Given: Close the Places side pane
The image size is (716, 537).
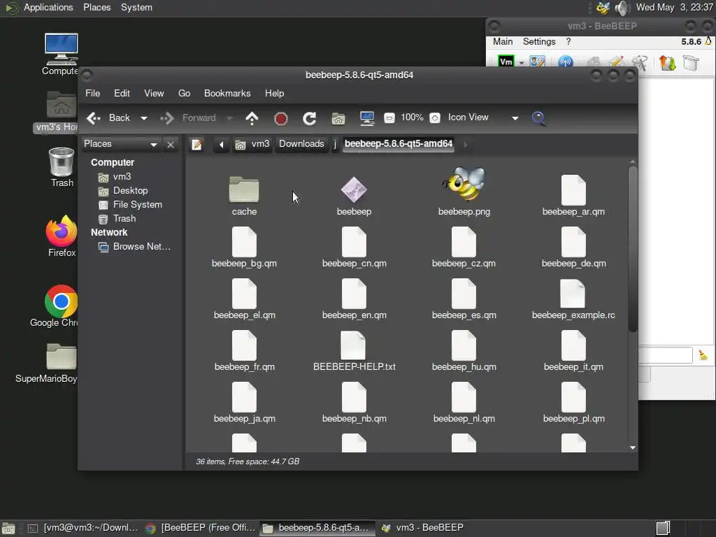Looking at the screenshot, I should [171, 145].
